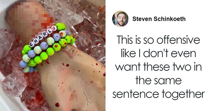Screen dimensions: 211x111
Task: Click the 'sentence together' line of text
Action: coord(159,94)
